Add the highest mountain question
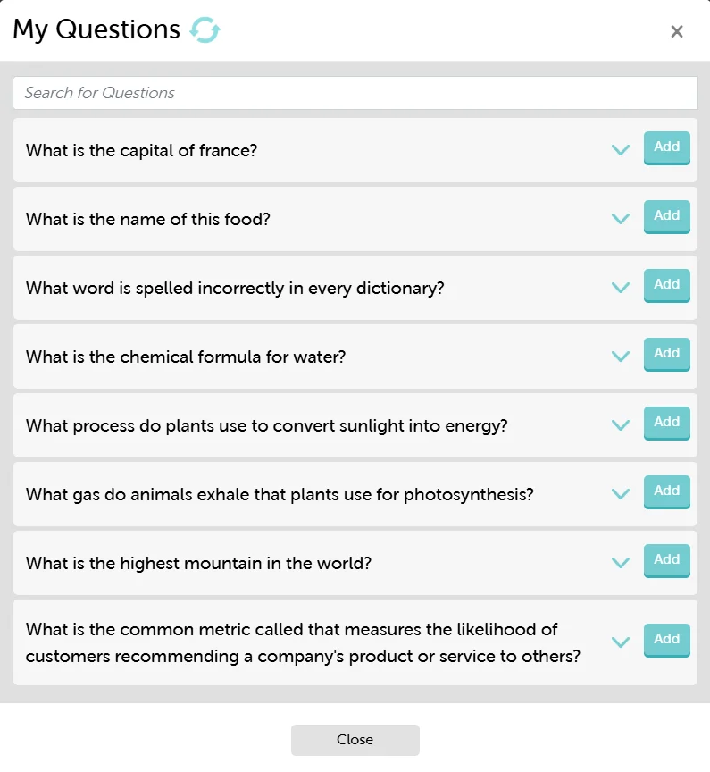Viewport: 710px width, 772px height. [x=666, y=560]
